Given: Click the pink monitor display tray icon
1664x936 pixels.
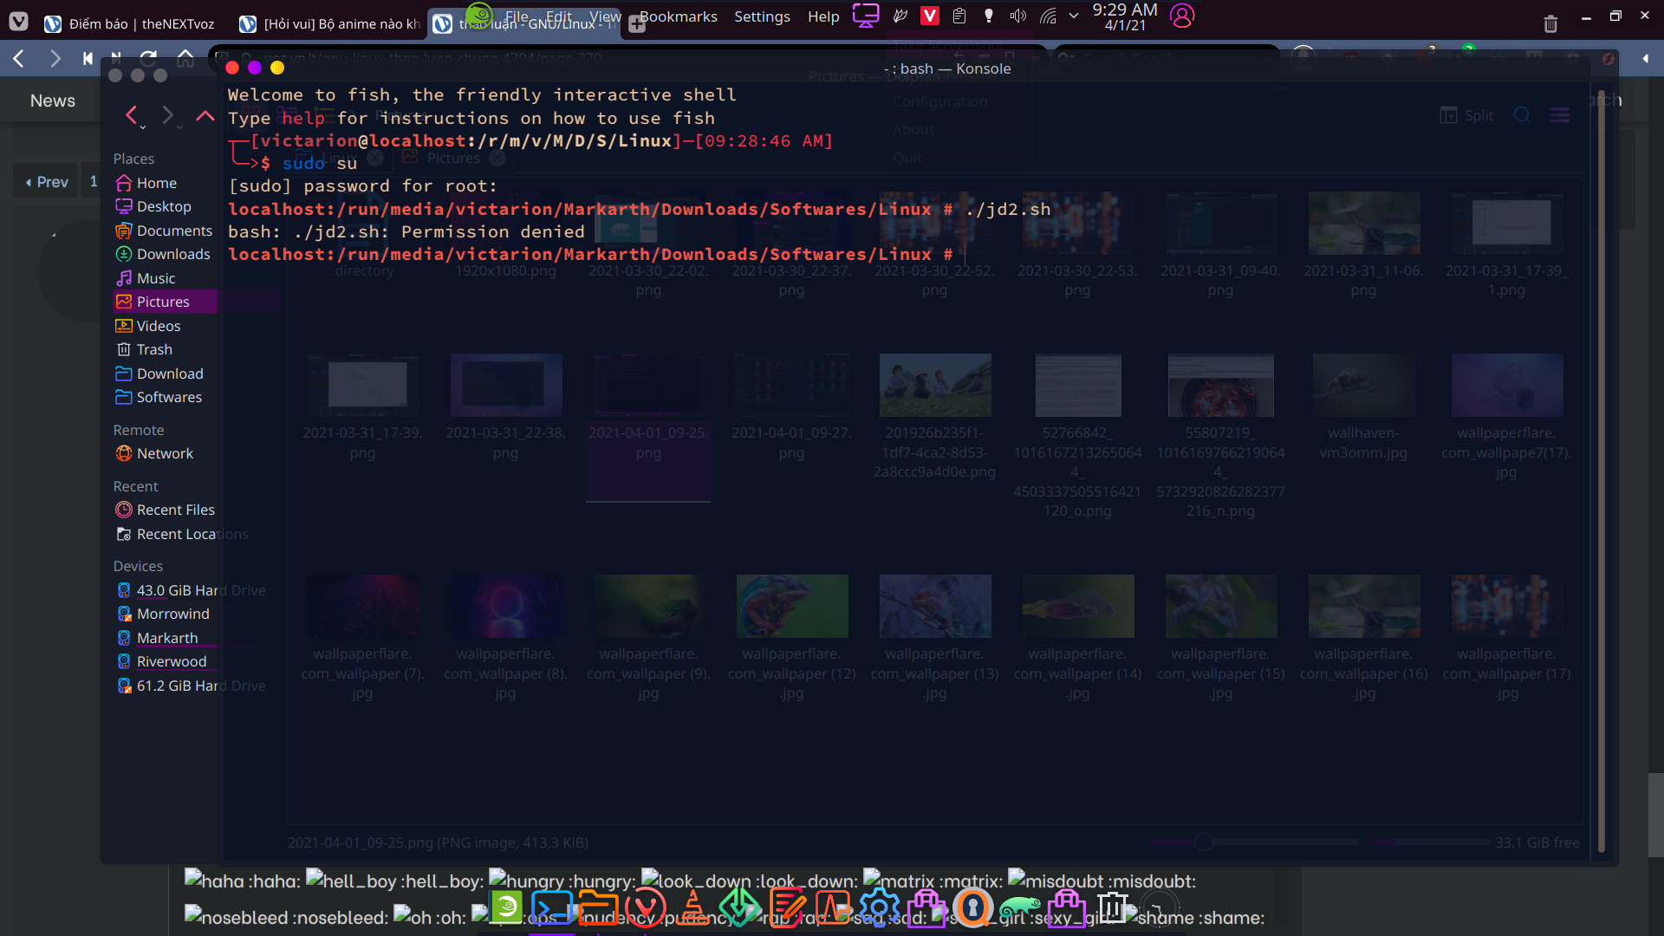Looking at the screenshot, I should (x=865, y=16).
